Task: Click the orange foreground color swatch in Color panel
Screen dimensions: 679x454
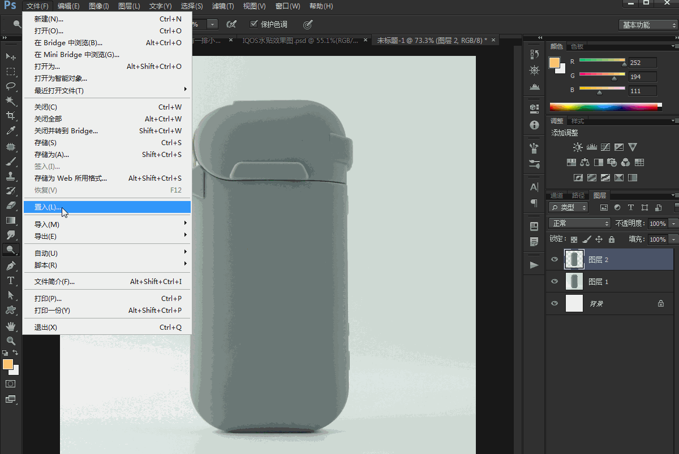Action: (x=555, y=63)
